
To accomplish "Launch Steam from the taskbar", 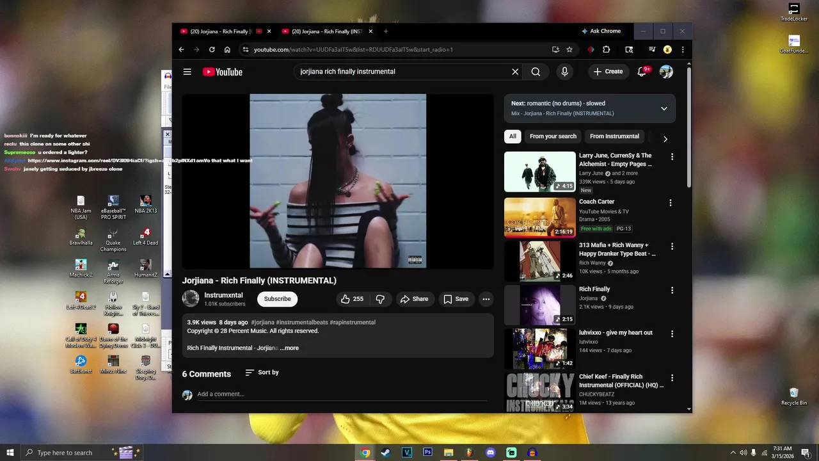I will point(385,453).
